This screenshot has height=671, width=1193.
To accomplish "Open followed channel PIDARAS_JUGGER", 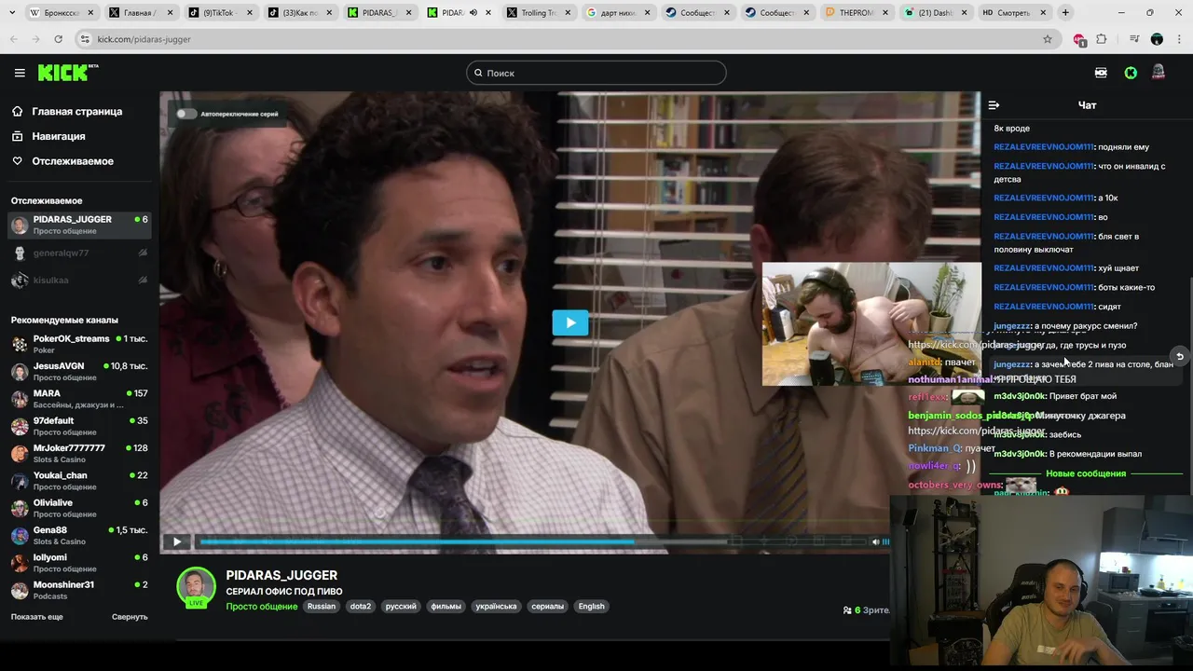I will tap(79, 225).
